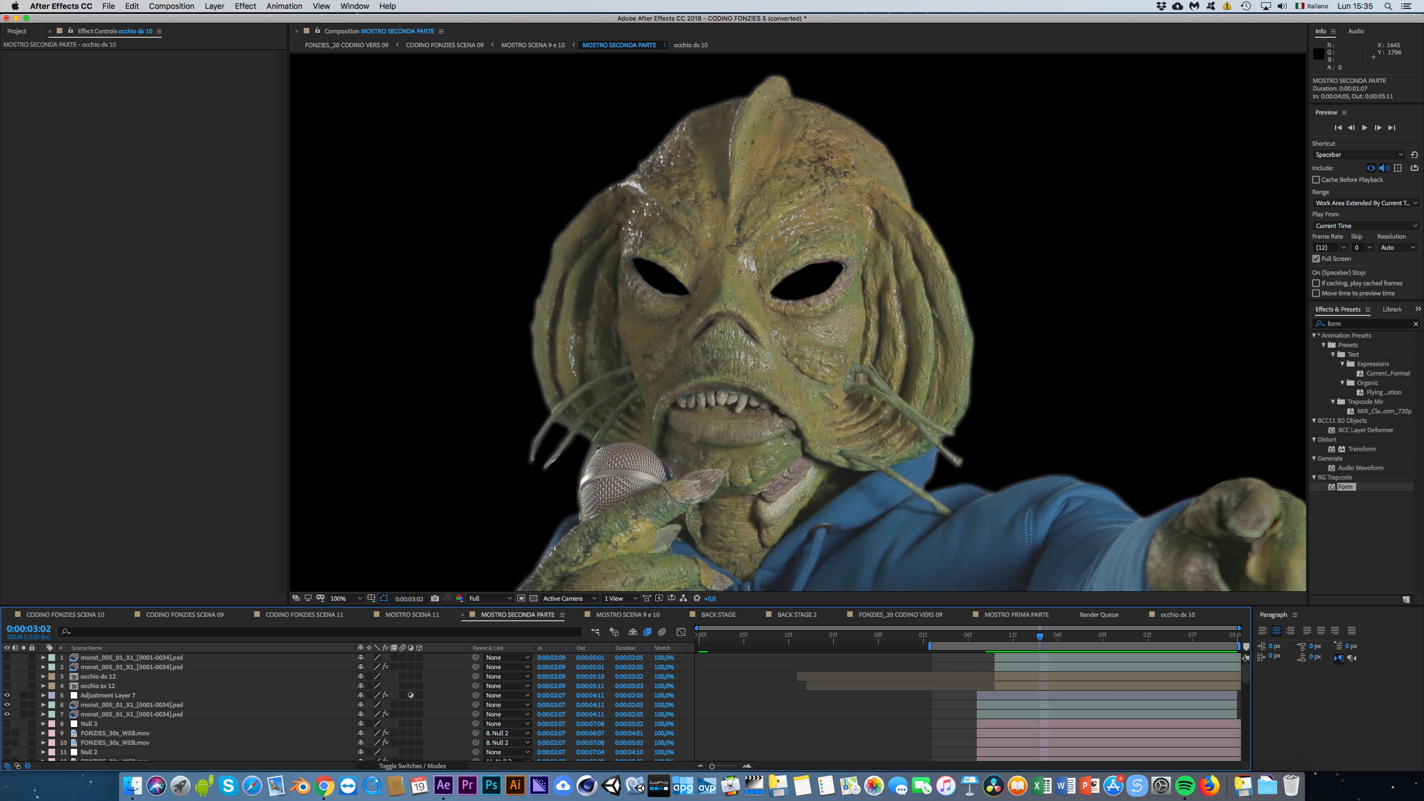Open Choose grid and guide options
The width and height of the screenshot is (1424, 801).
pyautogui.click(x=371, y=598)
